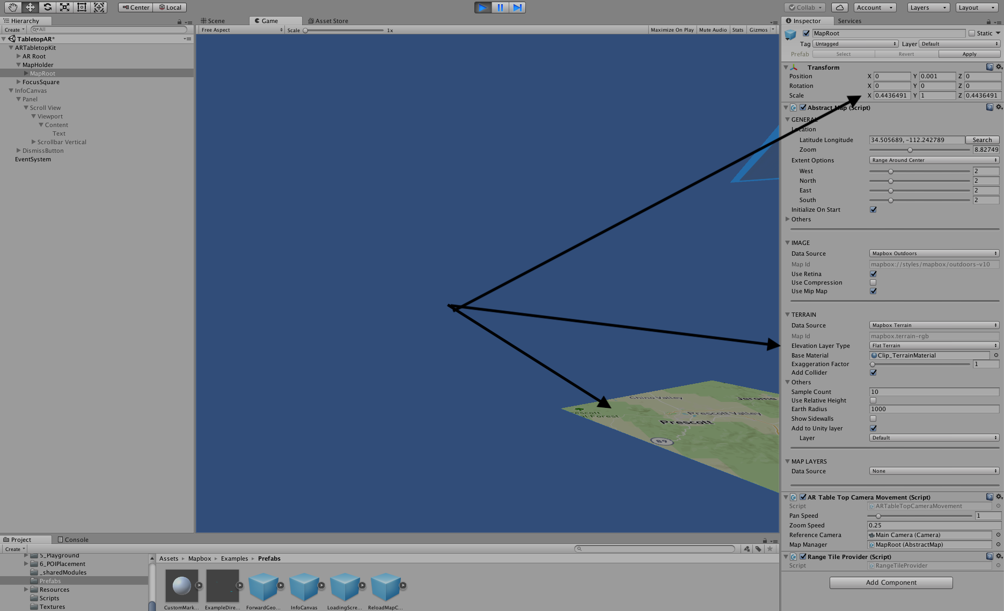Switch to the Scene tab
The height and width of the screenshot is (611, 1004).
(217, 20)
